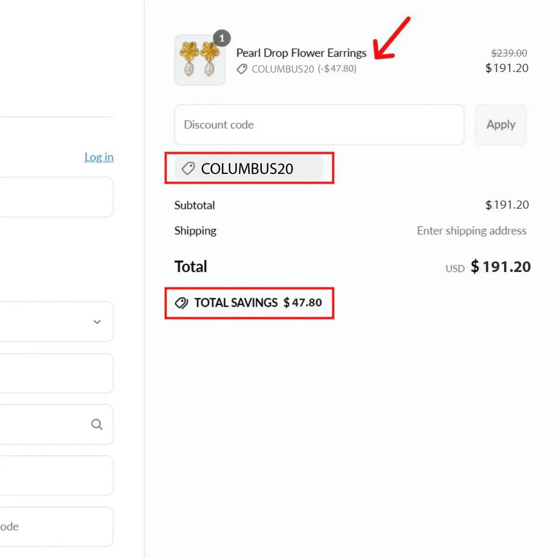Open the Log in link

pos(99,157)
